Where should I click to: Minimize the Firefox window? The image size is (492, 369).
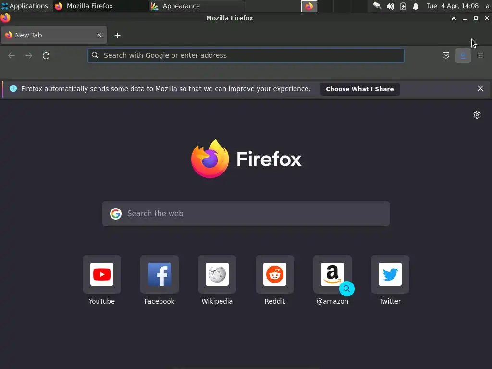[x=465, y=18]
